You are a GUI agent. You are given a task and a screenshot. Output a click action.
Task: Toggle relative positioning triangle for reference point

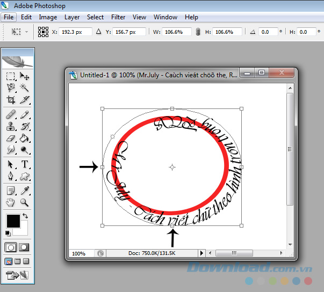pyautogui.click(x=98, y=32)
